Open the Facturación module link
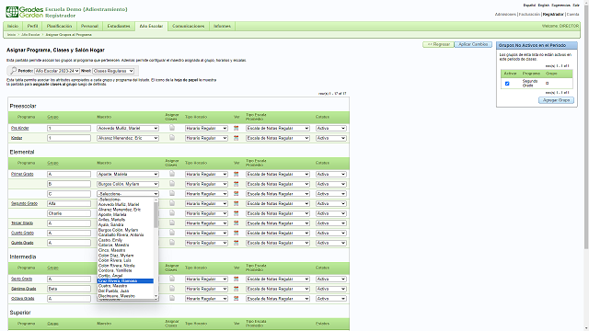Image resolution: width=589 pixels, height=331 pixels. click(529, 15)
